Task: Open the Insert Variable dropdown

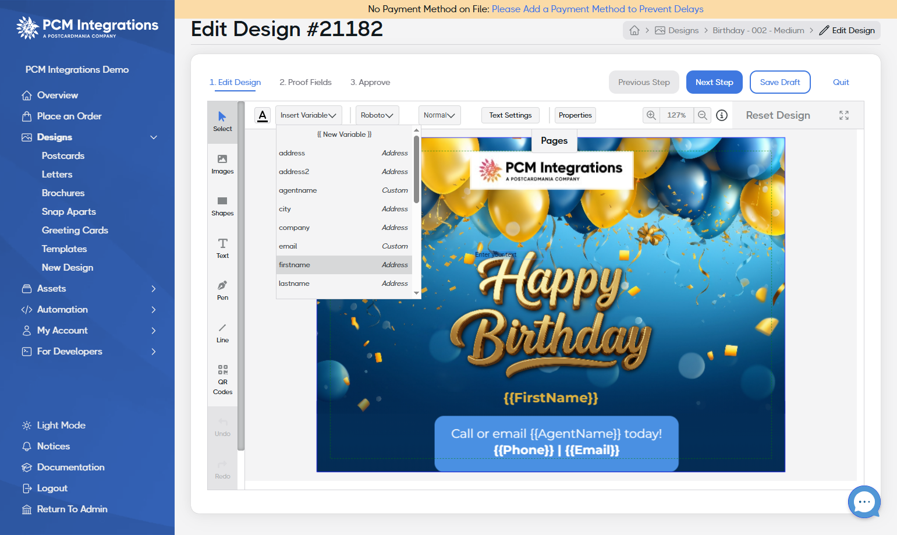Action: pos(309,115)
